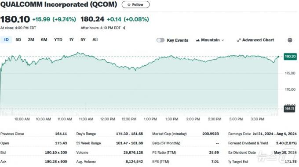Image resolution: width=299 pixels, height=167 pixels.
Task: Click the At close: 4:00 PM EDT text
Action: pos(18,28)
